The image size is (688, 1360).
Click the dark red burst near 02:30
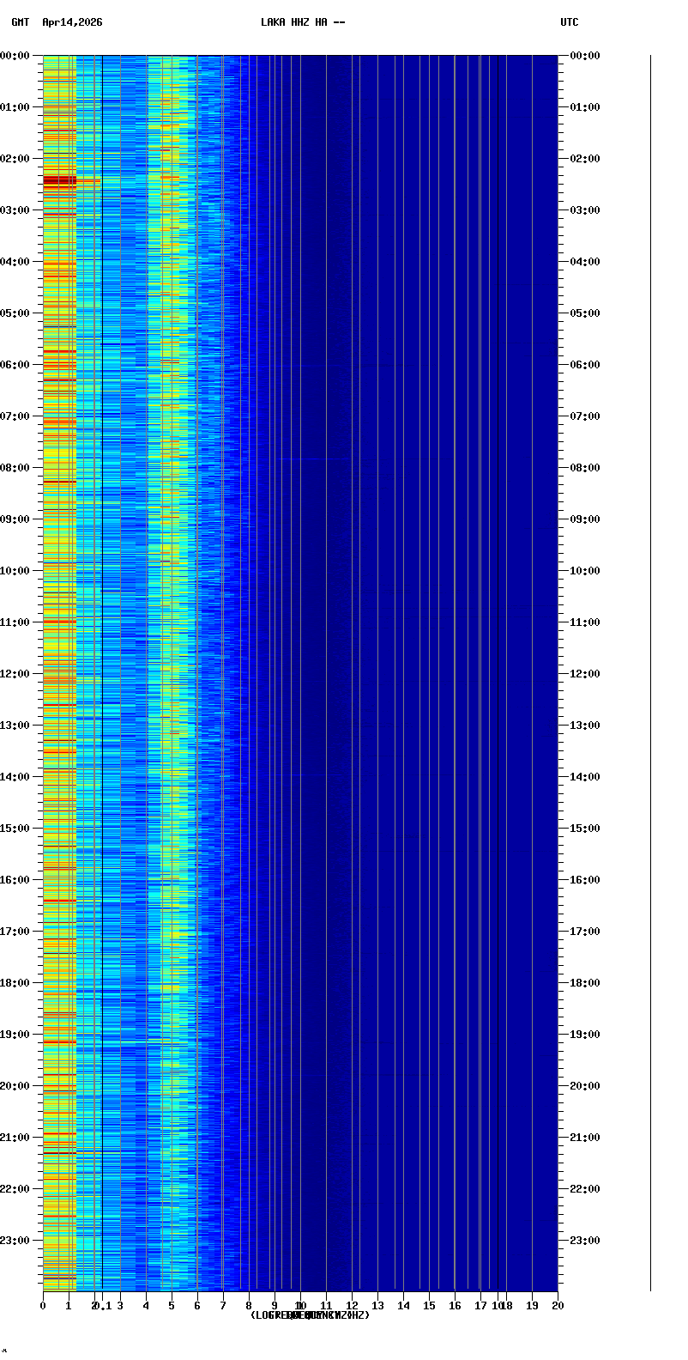point(60,181)
